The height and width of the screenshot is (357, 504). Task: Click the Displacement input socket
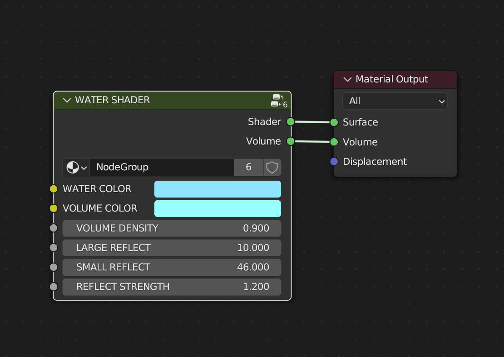click(334, 161)
